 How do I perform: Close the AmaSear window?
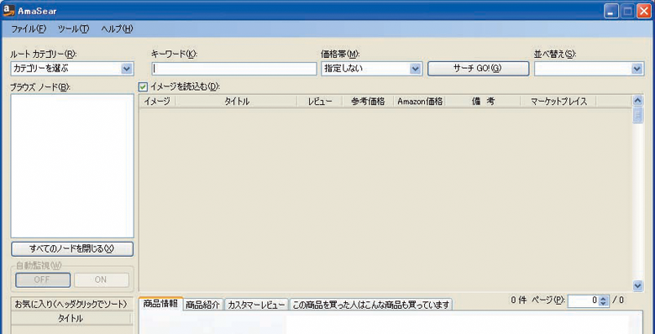(x=643, y=10)
